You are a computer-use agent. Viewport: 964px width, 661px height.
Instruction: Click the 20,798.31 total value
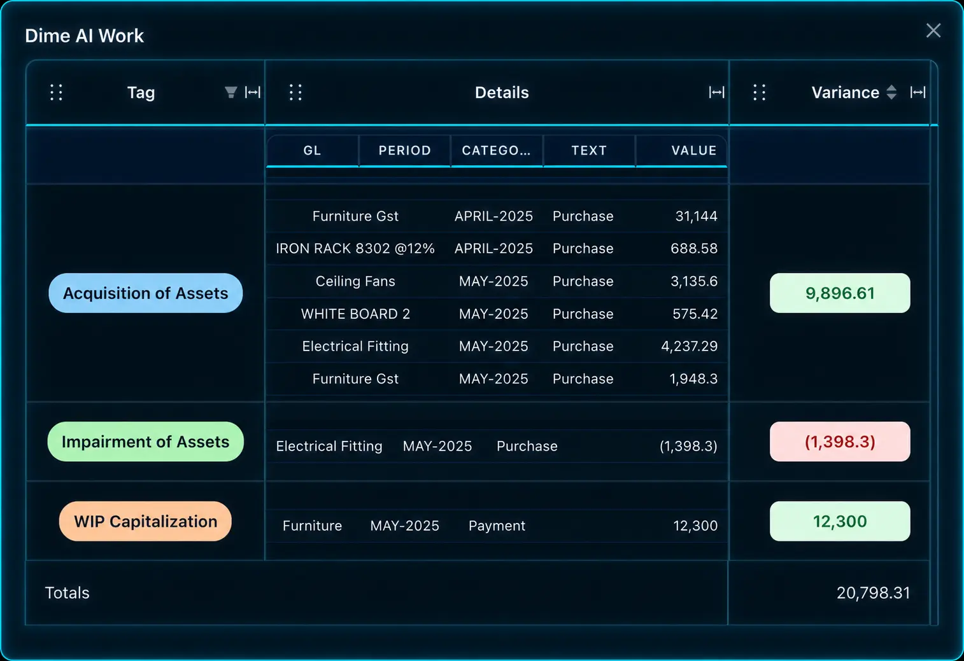(873, 593)
